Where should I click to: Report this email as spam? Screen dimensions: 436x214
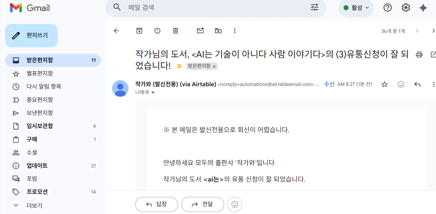(157, 31)
